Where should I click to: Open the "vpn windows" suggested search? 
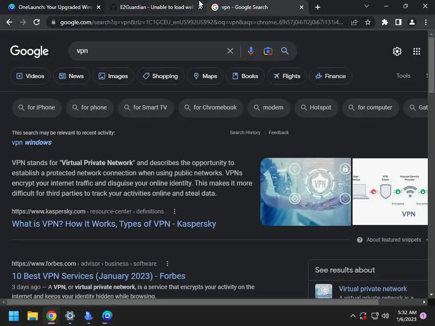click(x=31, y=143)
